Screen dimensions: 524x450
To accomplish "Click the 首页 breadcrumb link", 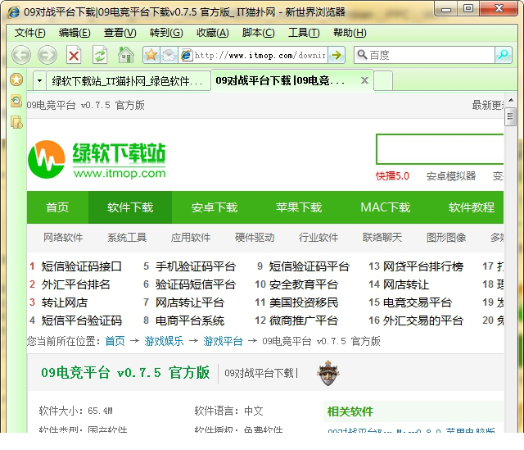I will pos(115,341).
